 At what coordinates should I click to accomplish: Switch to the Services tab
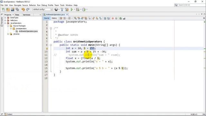[26, 15]
